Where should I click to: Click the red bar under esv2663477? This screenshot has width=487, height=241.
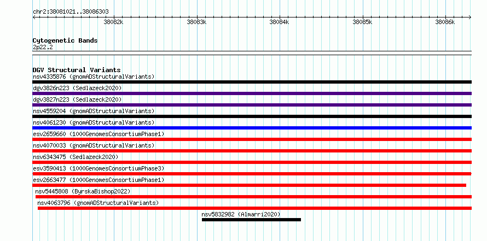click(x=250, y=185)
